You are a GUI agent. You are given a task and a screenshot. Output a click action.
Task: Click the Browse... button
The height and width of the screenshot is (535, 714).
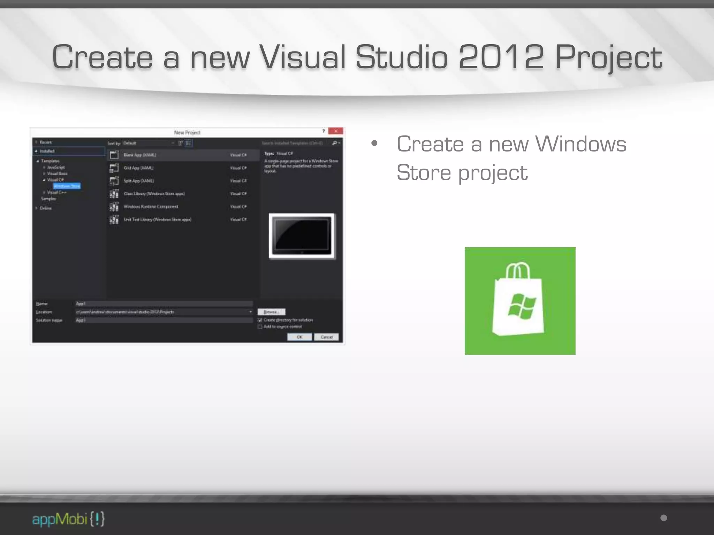click(x=272, y=312)
